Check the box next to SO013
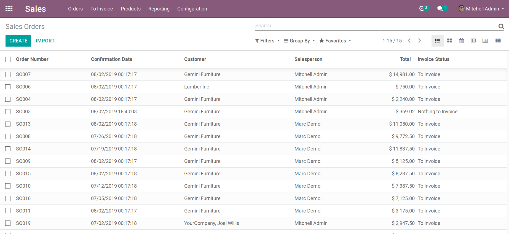 coord(8,124)
